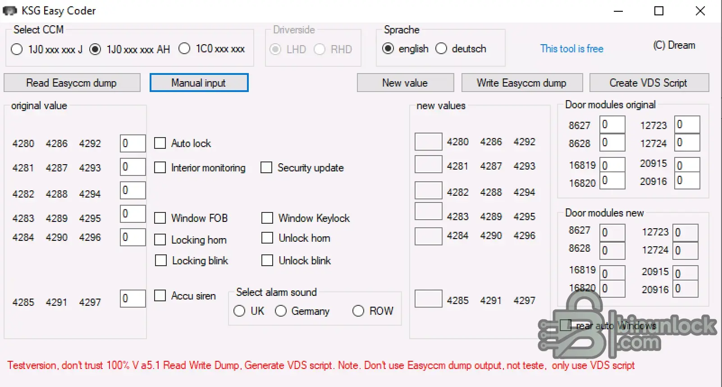
Task: Click new values box beside 4282
Action: tap(429, 190)
